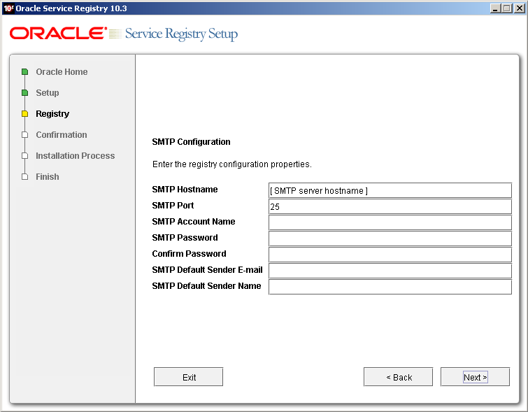Click the SMTP Hostname label
The width and height of the screenshot is (528, 412).
[185, 190]
